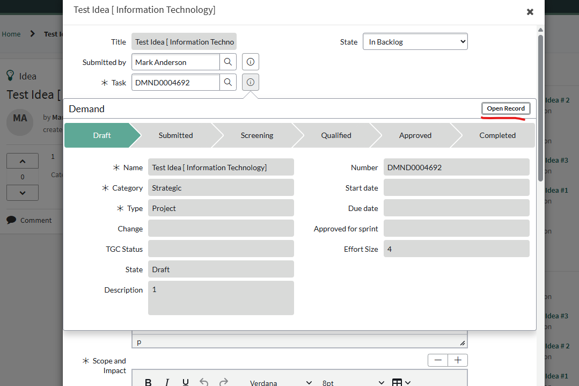
Task: Click the Title field
Action: 184,41
